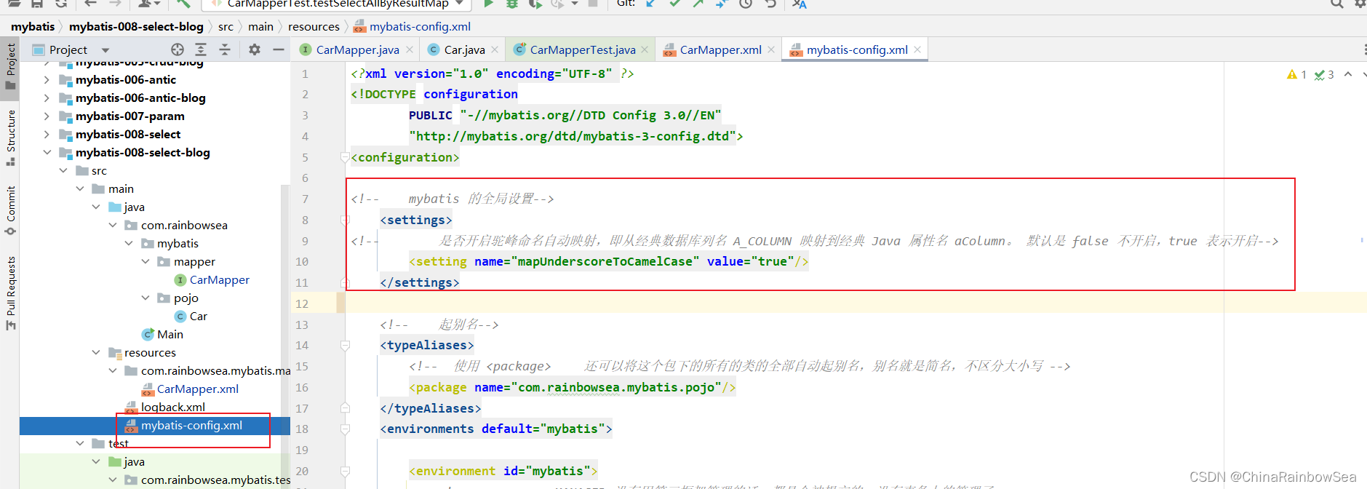Start debugging with the bug icon

(512, 4)
